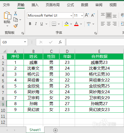The width and height of the screenshot is (124, 133).
Task: Click the Copy icon
Action: pyautogui.click(x=16, y=20)
